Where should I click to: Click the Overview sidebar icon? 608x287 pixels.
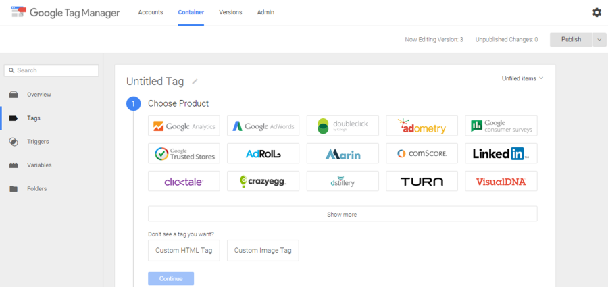14,95
